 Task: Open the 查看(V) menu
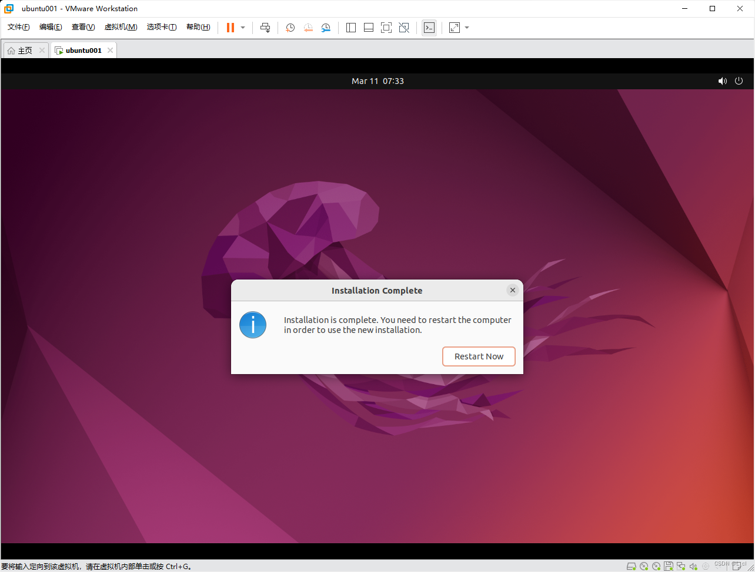coord(83,27)
